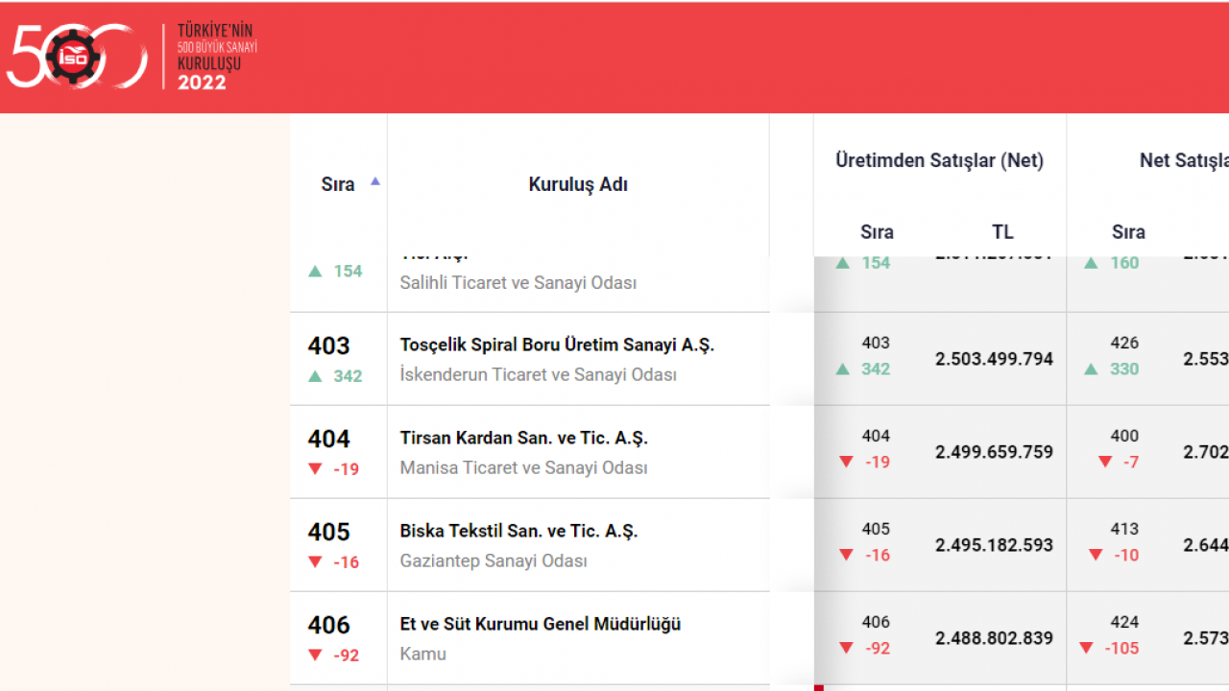
Task: Select the red down arrow beside -92 in the first Sıra column
Action: click(x=315, y=655)
